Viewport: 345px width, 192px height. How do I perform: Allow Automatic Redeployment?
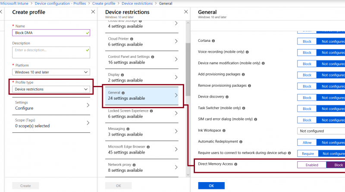click(x=307, y=142)
